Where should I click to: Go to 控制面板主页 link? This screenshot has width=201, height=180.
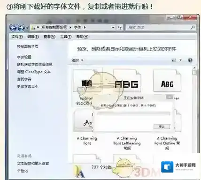click(28, 46)
